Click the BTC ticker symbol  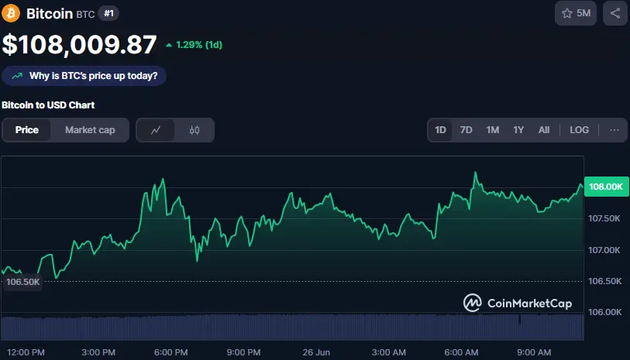[x=85, y=15]
